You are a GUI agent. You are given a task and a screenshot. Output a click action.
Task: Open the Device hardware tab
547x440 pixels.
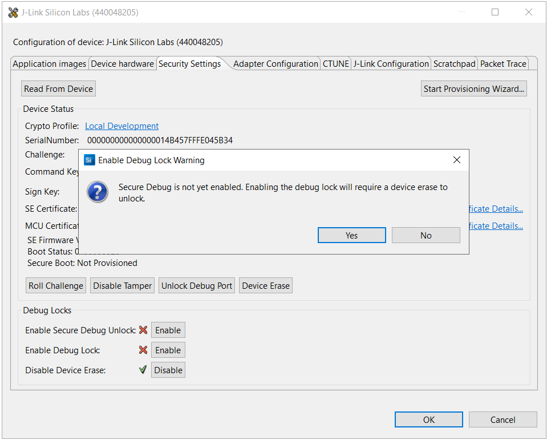(x=122, y=64)
